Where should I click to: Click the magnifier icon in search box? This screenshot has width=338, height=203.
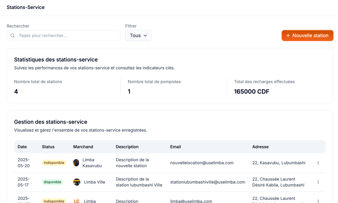coord(13,35)
